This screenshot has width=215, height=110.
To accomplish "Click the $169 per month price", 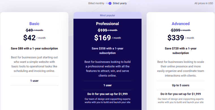I will (x=107, y=38).
